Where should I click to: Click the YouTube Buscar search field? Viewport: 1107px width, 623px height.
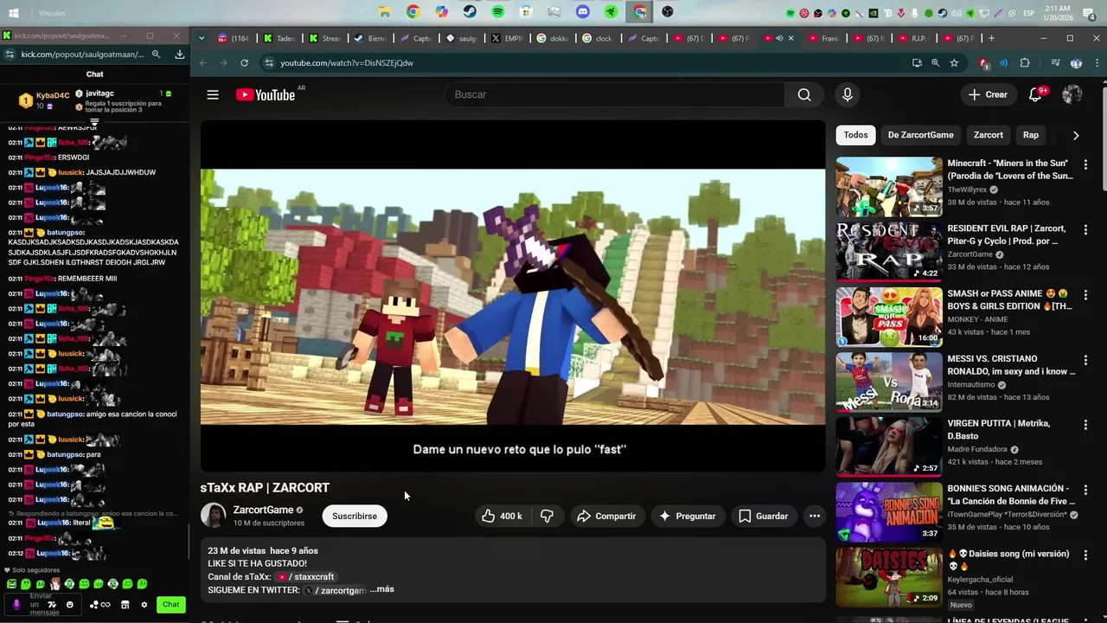click(x=615, y=94)
